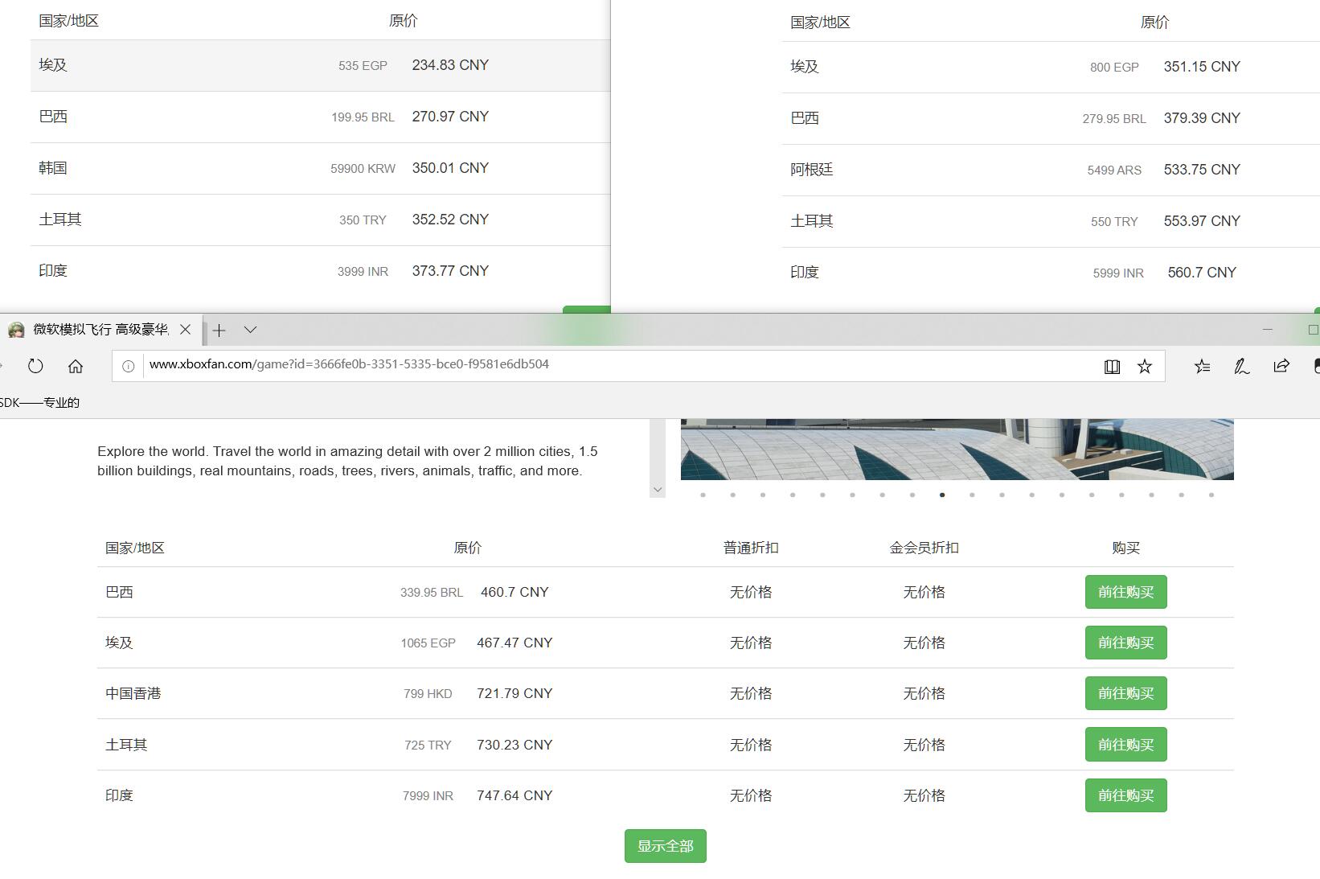The image size is (1320, 879).
Task: Click the 460.7 CNY price
Action: [x=514, y=592]
